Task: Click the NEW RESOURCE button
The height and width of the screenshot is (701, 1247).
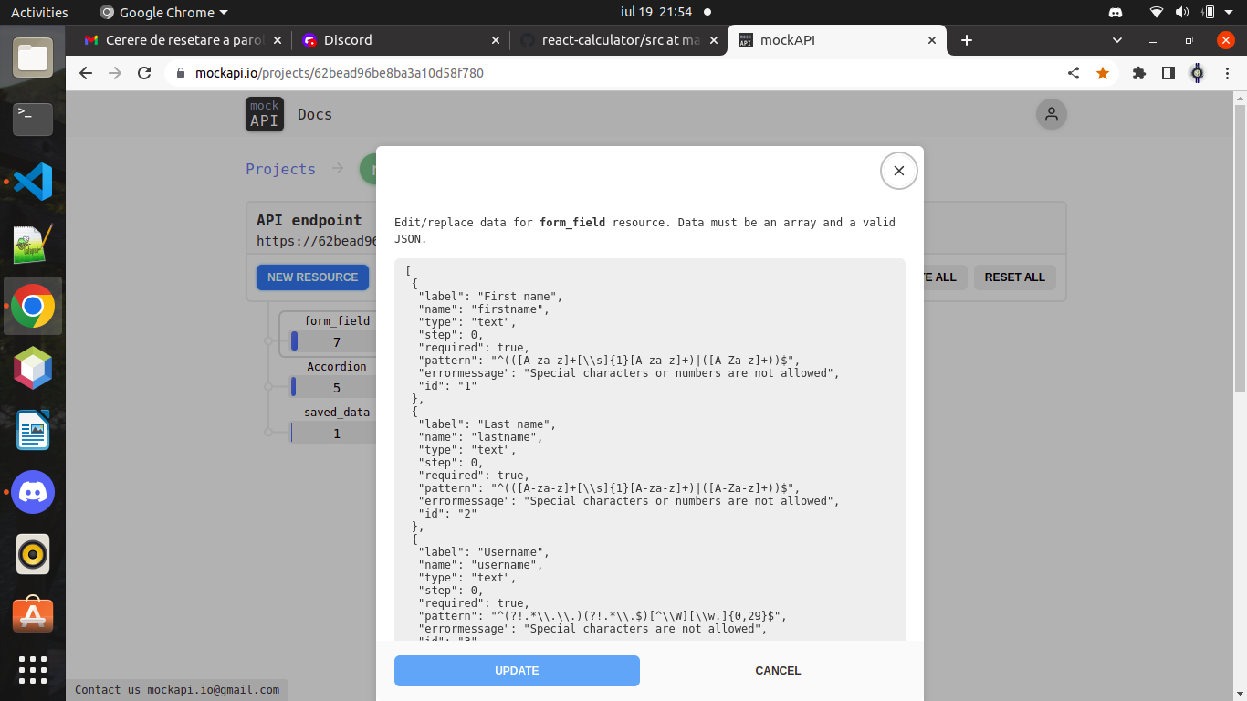Action: tap(312, 277)
